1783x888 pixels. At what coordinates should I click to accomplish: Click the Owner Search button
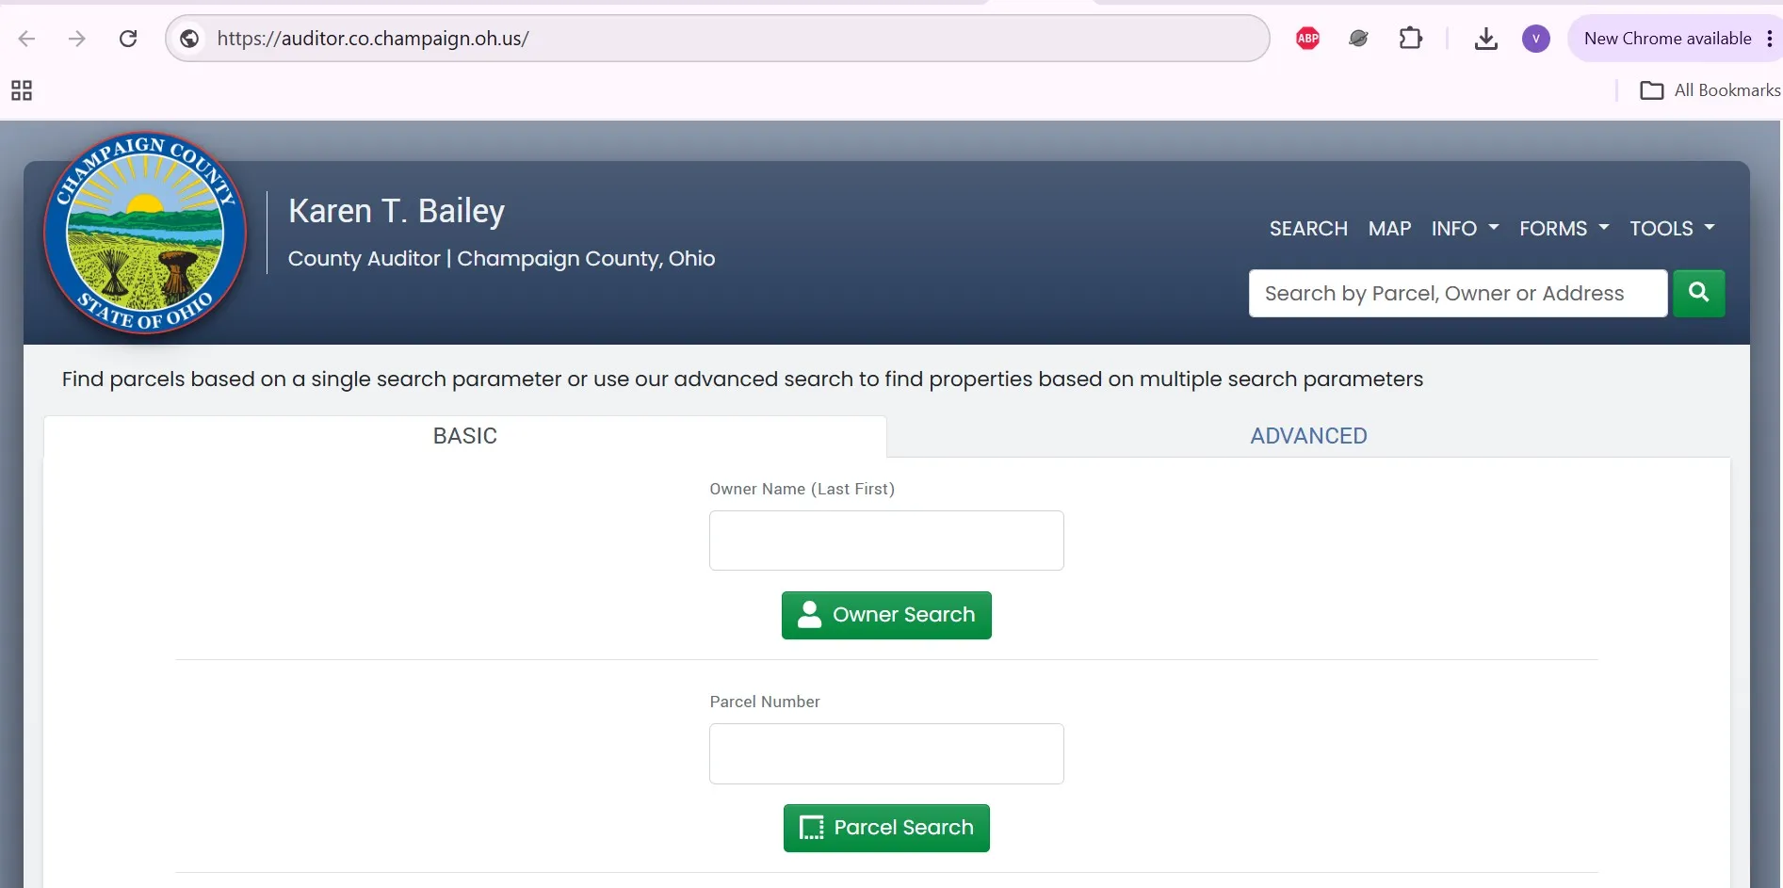click(886, 615)
